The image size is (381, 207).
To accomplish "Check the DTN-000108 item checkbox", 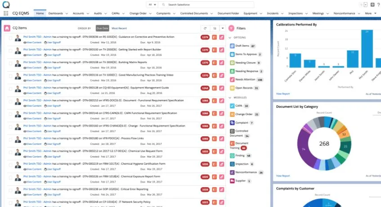I will 10,63.
